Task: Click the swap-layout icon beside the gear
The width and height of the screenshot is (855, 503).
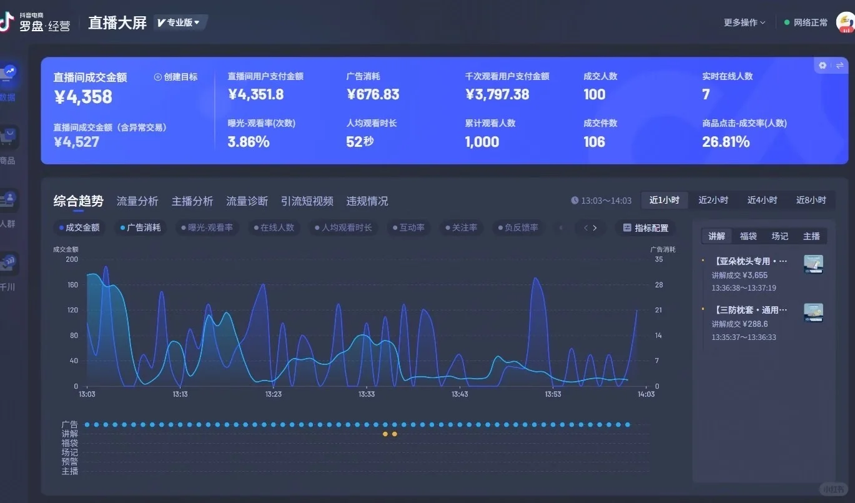Action: click(839, 65)
